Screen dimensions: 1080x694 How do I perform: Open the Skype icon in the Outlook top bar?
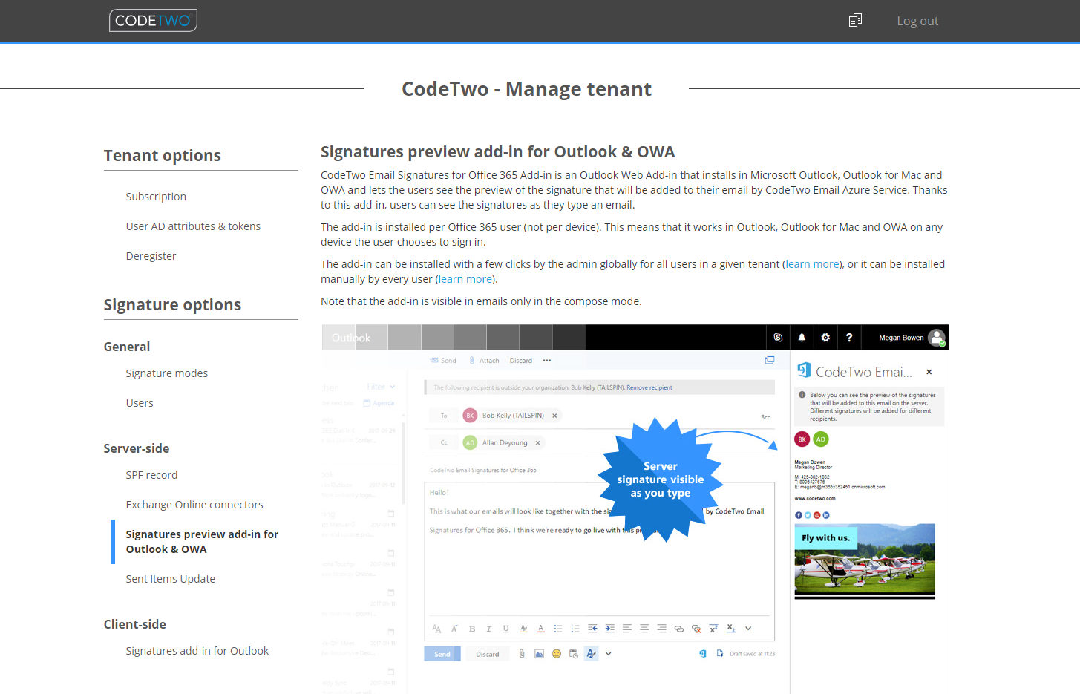click(778, 337)
